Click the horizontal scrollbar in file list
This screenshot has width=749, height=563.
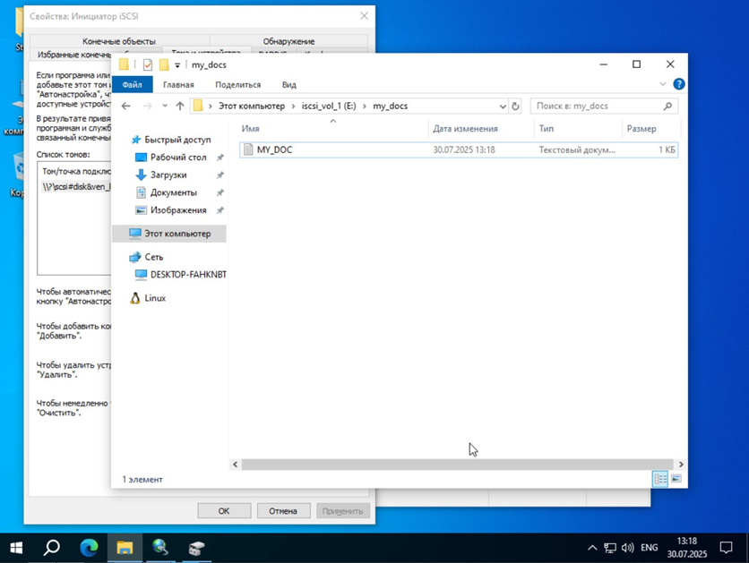[457, 465]
